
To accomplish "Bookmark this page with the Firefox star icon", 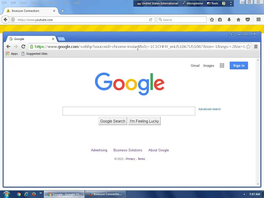I will point(212,20).
